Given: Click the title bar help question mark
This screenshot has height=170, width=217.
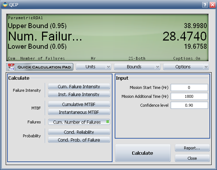Looking at the screenshot, I should click(205, 5).
